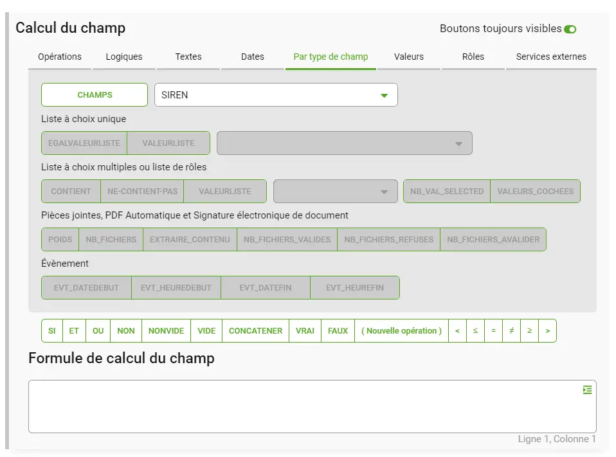
Task: Insert the SI condition function
Action: pos(52,330)
